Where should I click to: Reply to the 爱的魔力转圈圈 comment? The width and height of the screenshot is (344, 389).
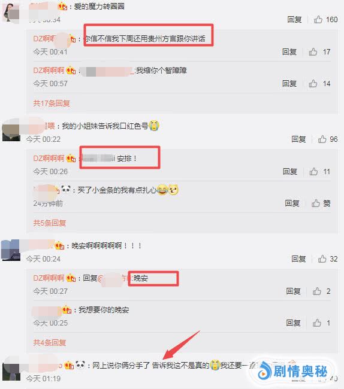click(x=294, y=19)
